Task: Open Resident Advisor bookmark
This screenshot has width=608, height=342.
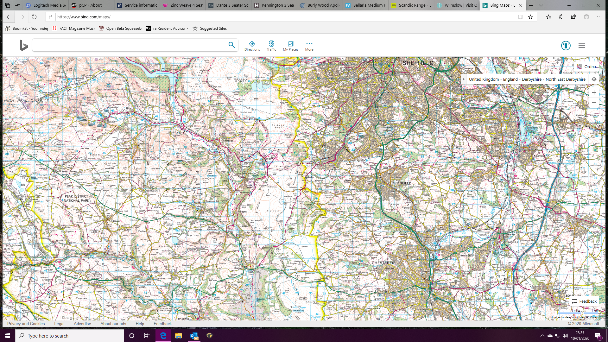Action: tap(167, 28)
